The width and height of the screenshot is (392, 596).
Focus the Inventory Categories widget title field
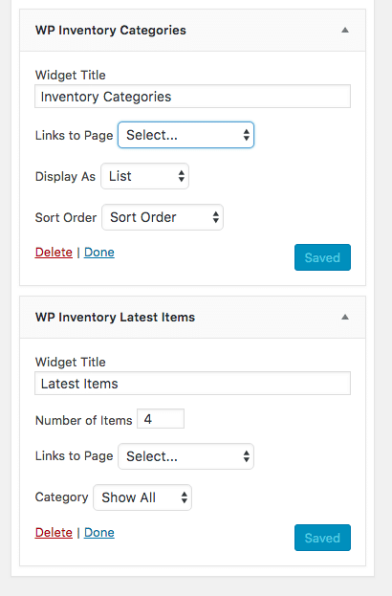[192, 97]
